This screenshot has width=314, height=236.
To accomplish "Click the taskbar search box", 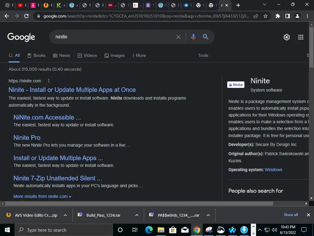I will (64, 230).
